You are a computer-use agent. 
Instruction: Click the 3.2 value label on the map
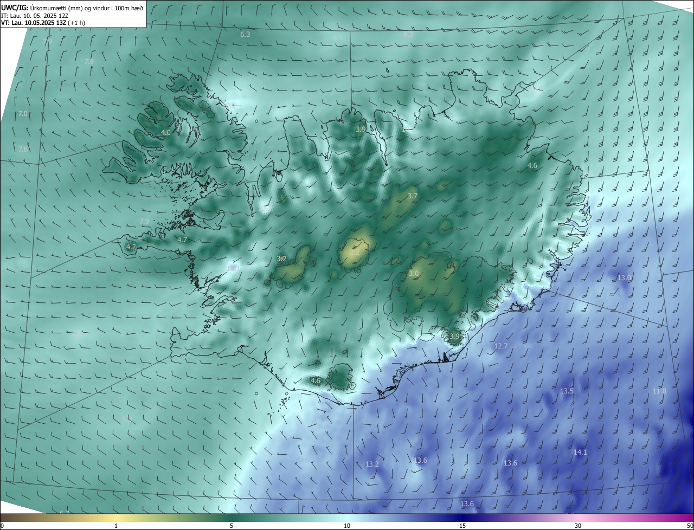pos(281,259)
